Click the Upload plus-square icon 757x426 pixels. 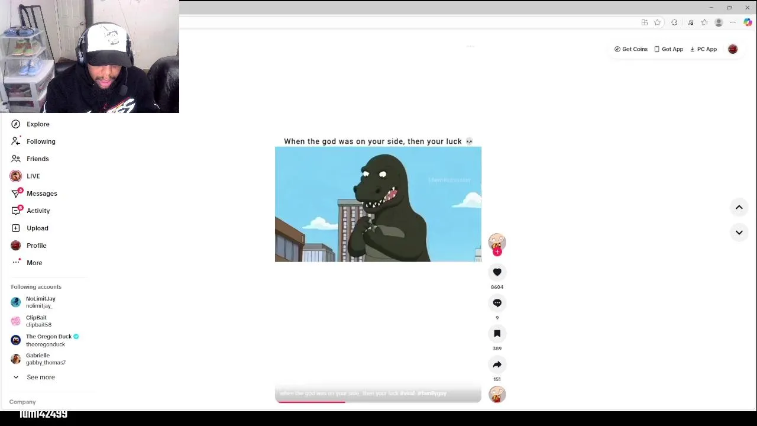(16, 228)
